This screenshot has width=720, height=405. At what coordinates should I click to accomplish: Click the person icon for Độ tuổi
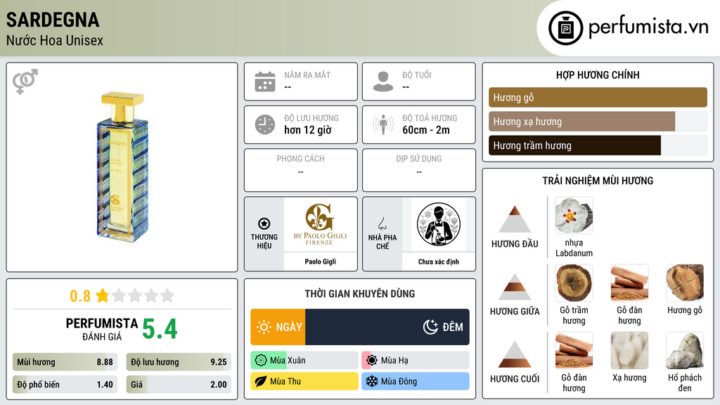pyautogui.click(x=383, y=82)
